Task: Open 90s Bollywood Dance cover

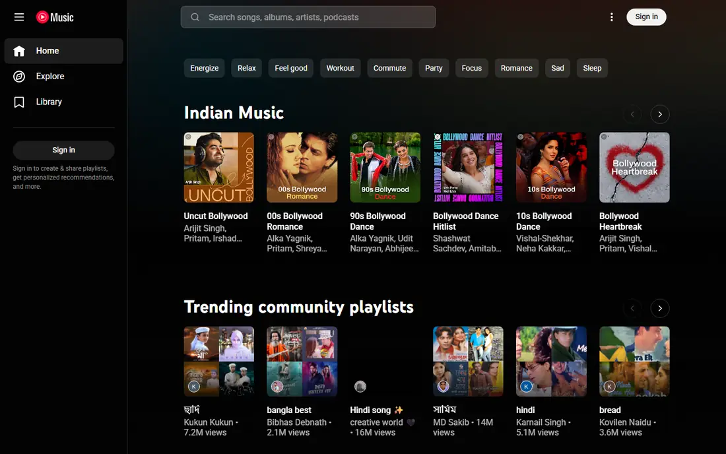Action: coord(385,168)
